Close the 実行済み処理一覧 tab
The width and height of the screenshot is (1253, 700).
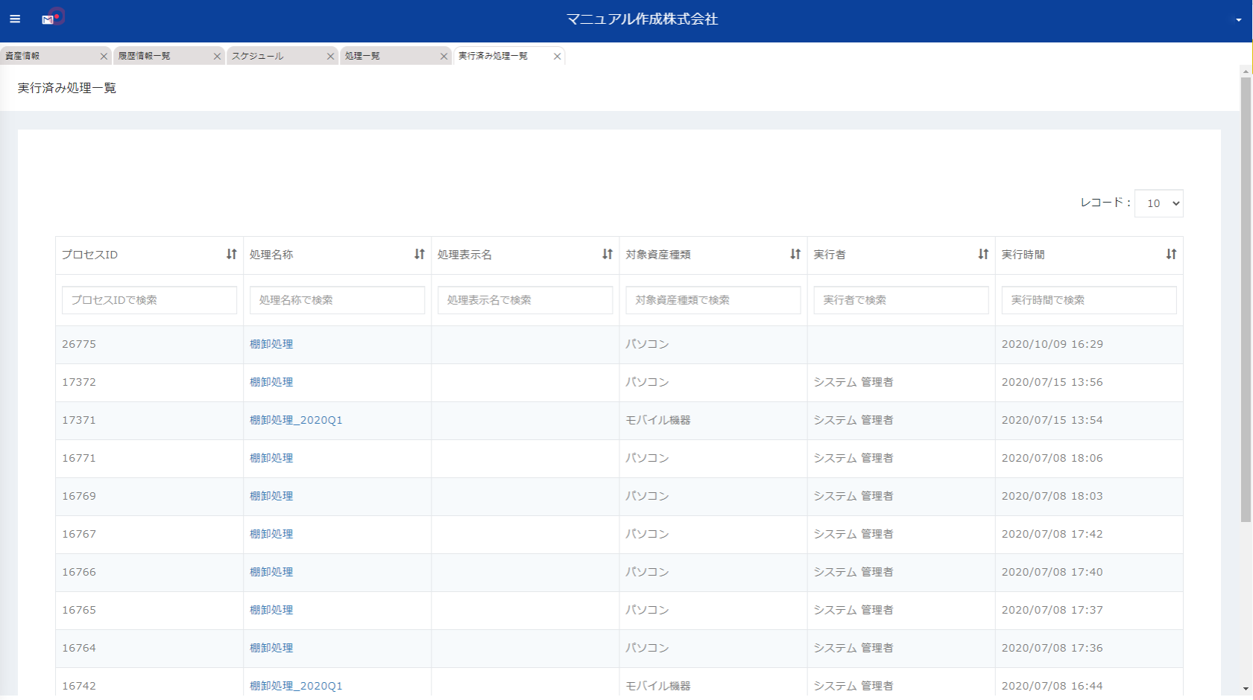tap(557, 57)
